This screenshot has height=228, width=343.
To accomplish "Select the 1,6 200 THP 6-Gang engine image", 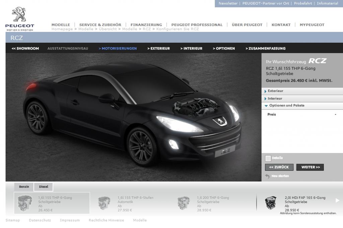I will tap(183, 203).
